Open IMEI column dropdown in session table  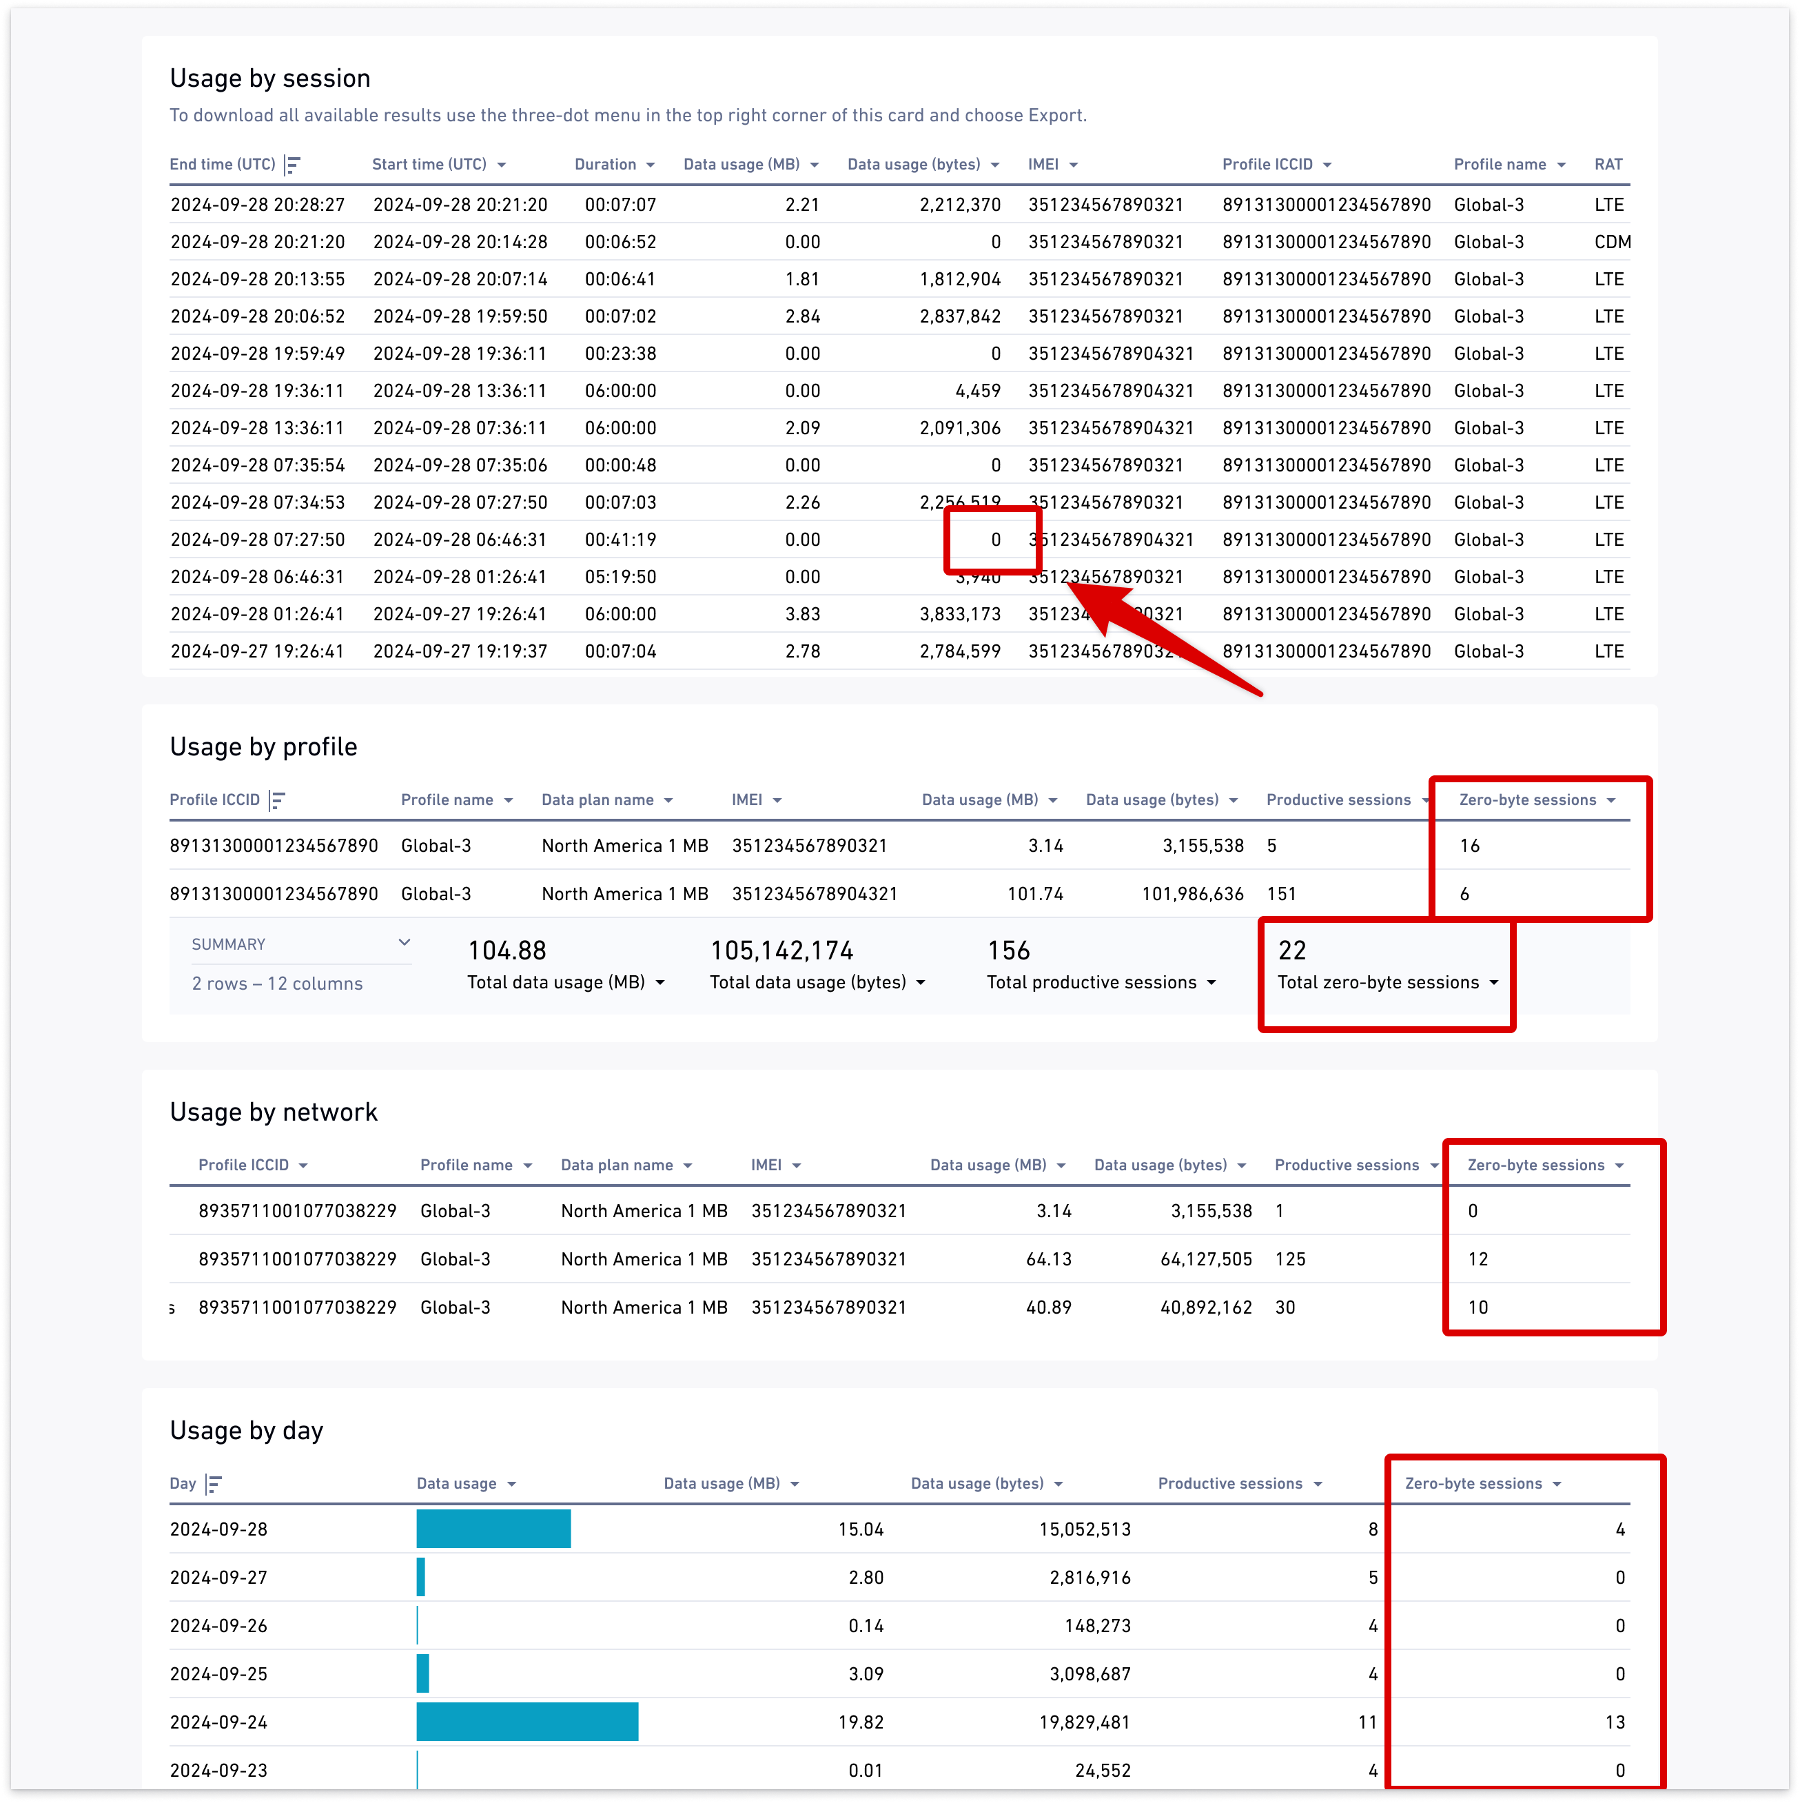[1073, 165]
